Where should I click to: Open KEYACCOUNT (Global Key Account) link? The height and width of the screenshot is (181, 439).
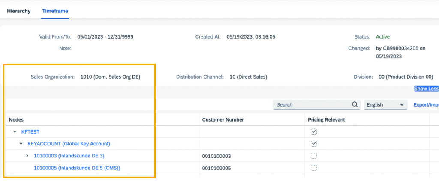coord(69,144)
